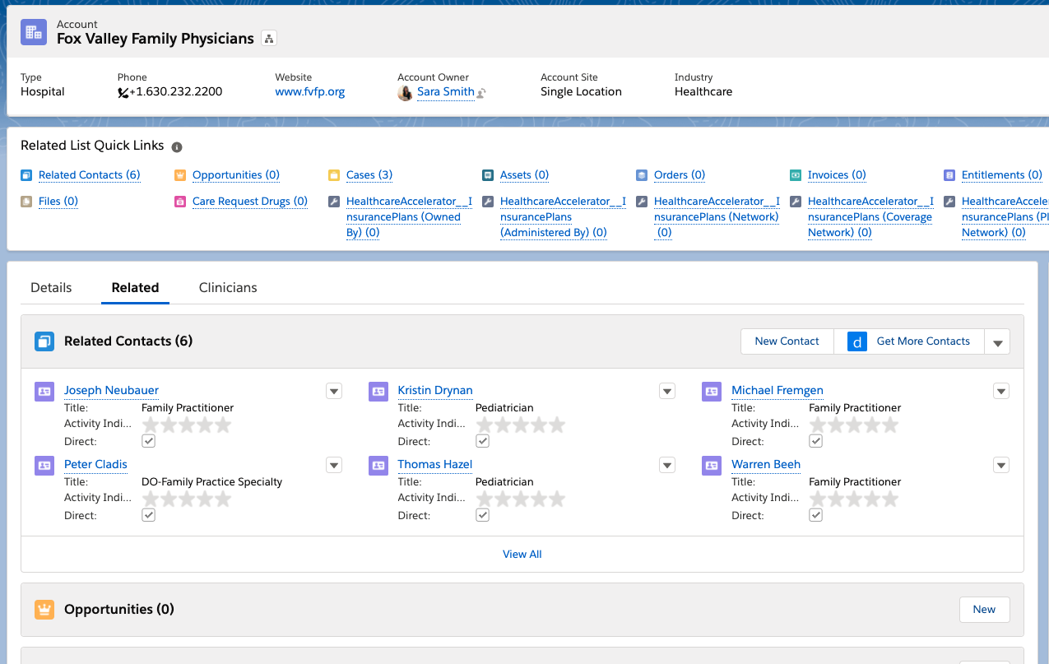The image size is (1049, 664).
Task: Open actions dropdown for Thomas Hazel
Action: pos(667,466)
